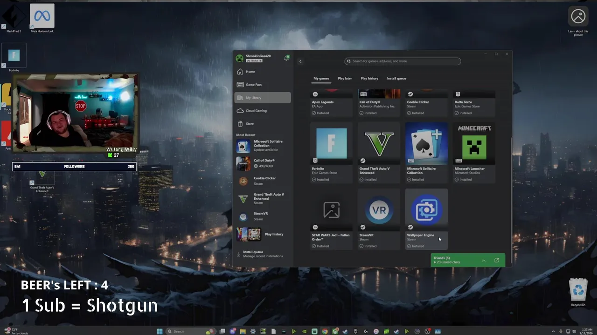Screen dimensions: 597x335
Task: Open the Recycle Bin on desktop
Action: click(578, 292)
